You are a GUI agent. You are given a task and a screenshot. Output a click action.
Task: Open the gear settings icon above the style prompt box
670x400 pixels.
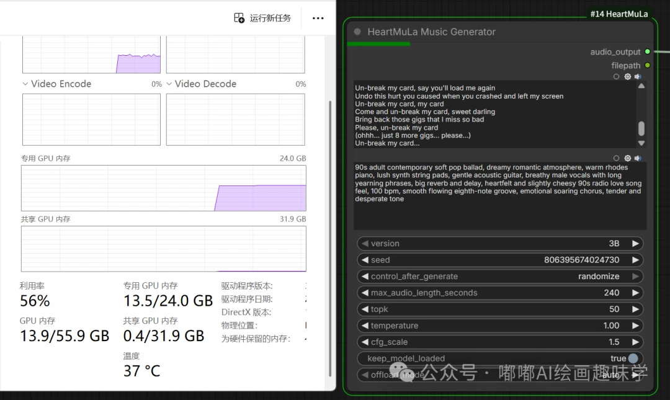[x=627, y=158]
